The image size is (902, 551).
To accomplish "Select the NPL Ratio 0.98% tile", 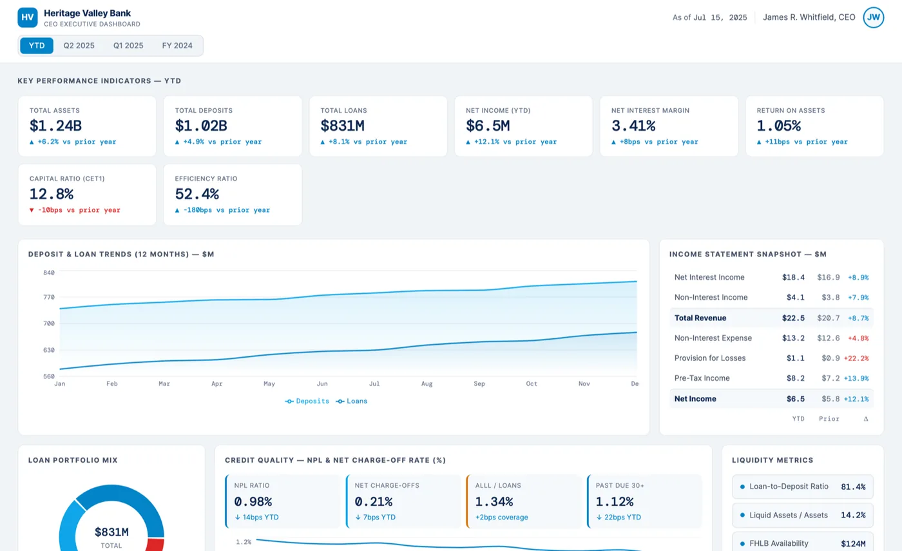I will pyautogui.click(x=282, y=501).
